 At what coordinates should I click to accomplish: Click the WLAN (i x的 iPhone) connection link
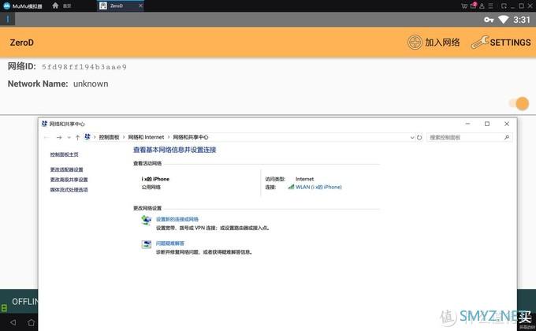318,187
